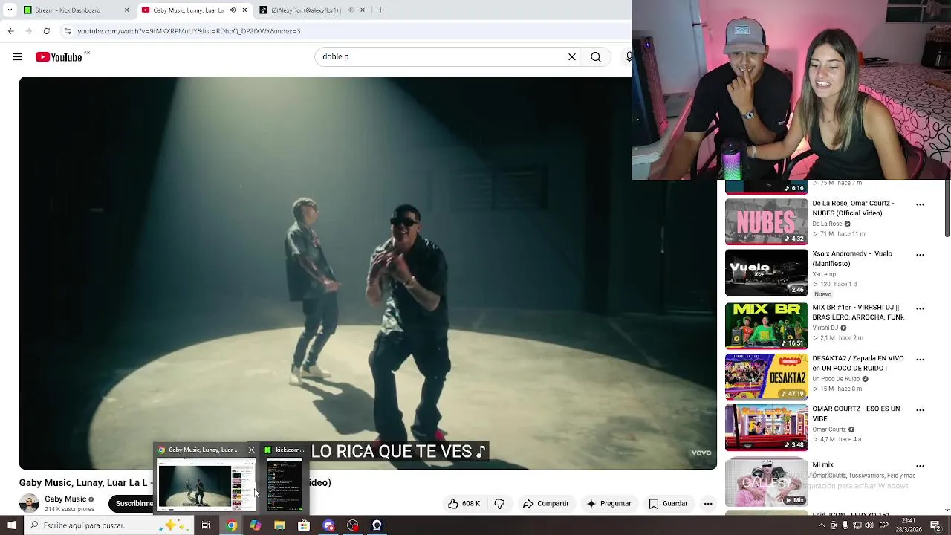Image resolution: width=951 pixels, height=535 pixels.
Task: Reload the page with the refresh icon
Action: 46,31
